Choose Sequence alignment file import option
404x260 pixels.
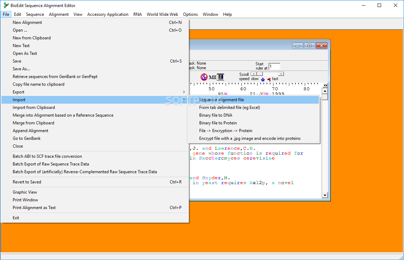click(253, 100)
